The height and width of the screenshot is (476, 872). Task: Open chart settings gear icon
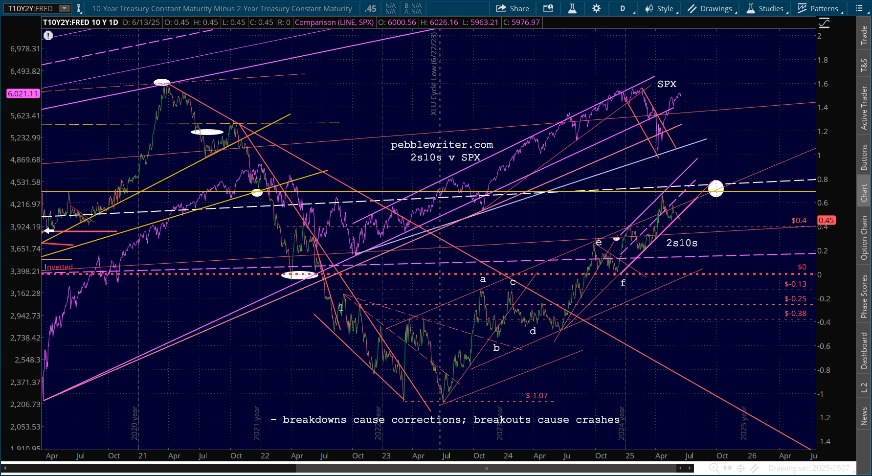(596, 8)
